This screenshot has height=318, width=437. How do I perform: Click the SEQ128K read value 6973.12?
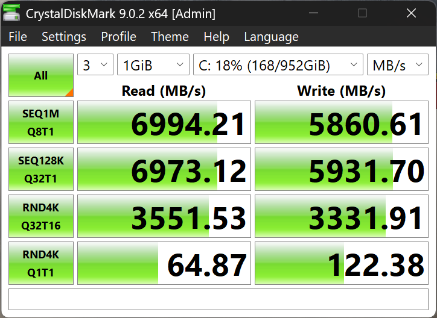tap(164, 169)
